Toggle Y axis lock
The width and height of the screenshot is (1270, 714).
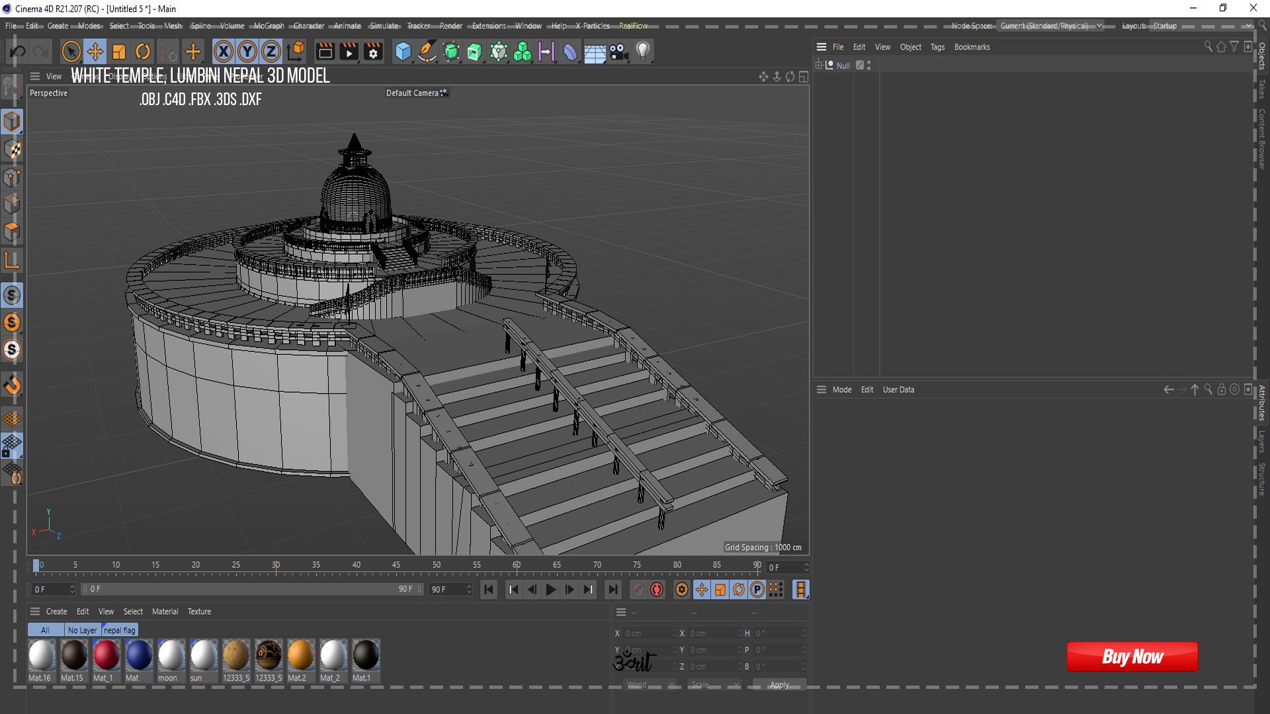pos(247,52)
